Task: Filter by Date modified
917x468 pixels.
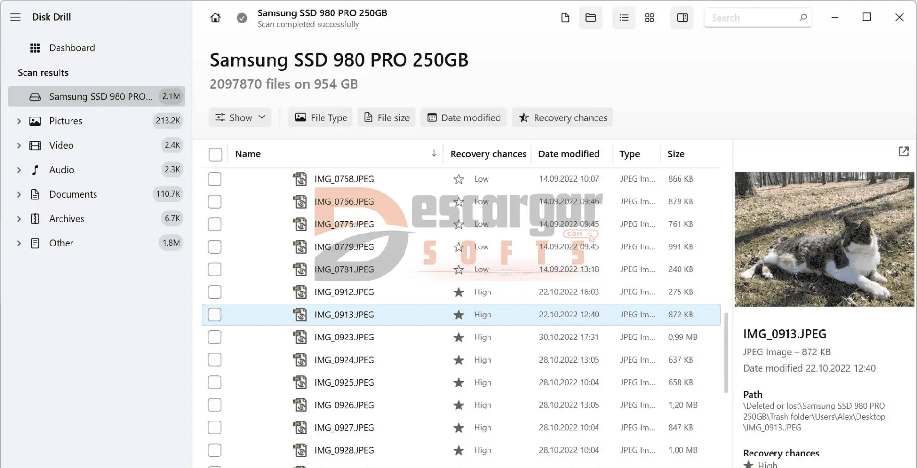Action: (464, 117)
